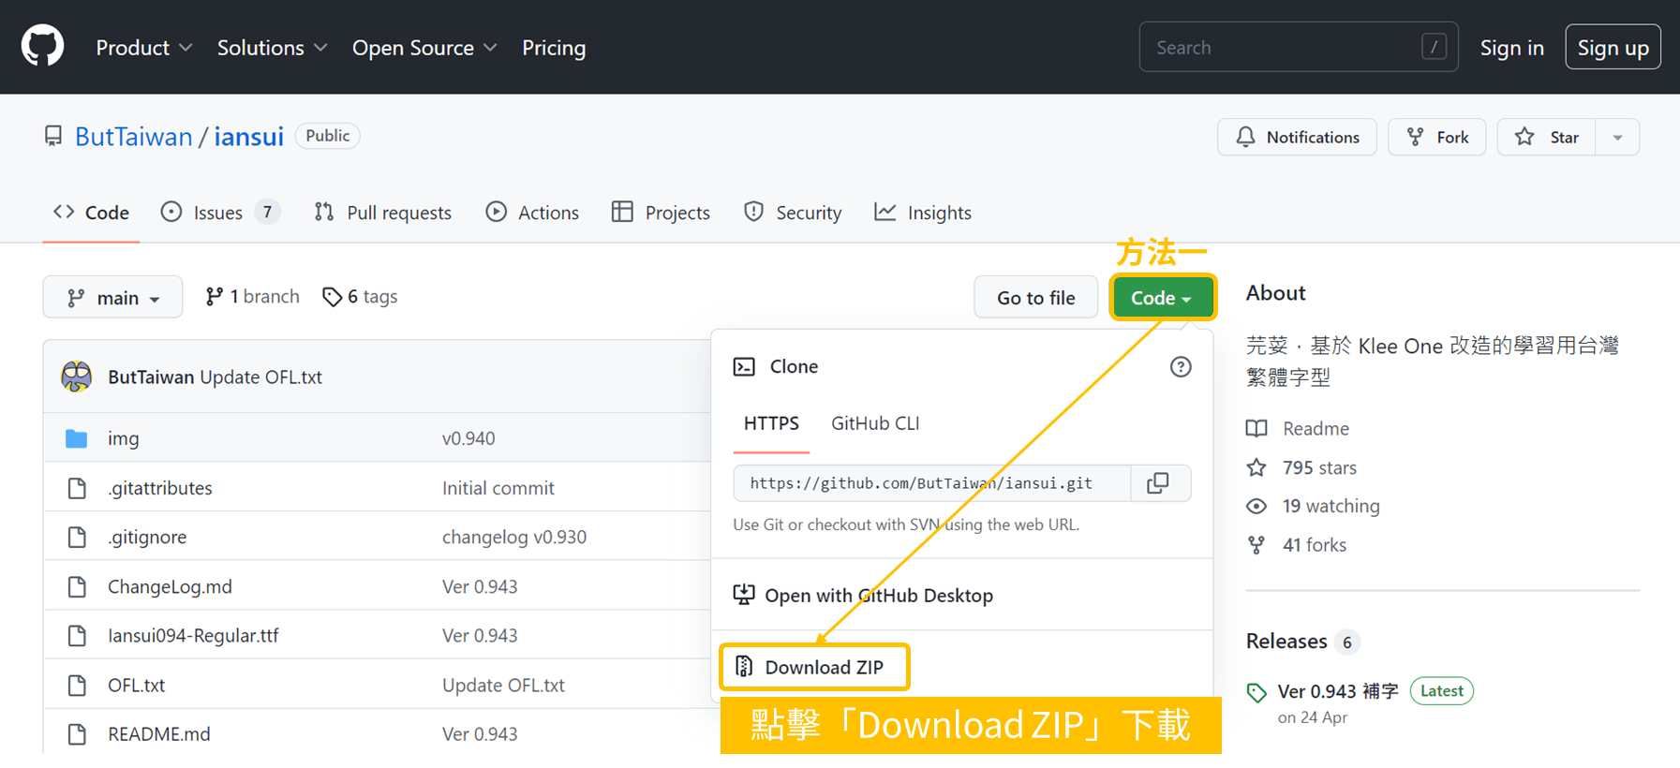Open the Releases section heading
Image resolution: width=1680 pixels, height=768 pixels.
1286,642
